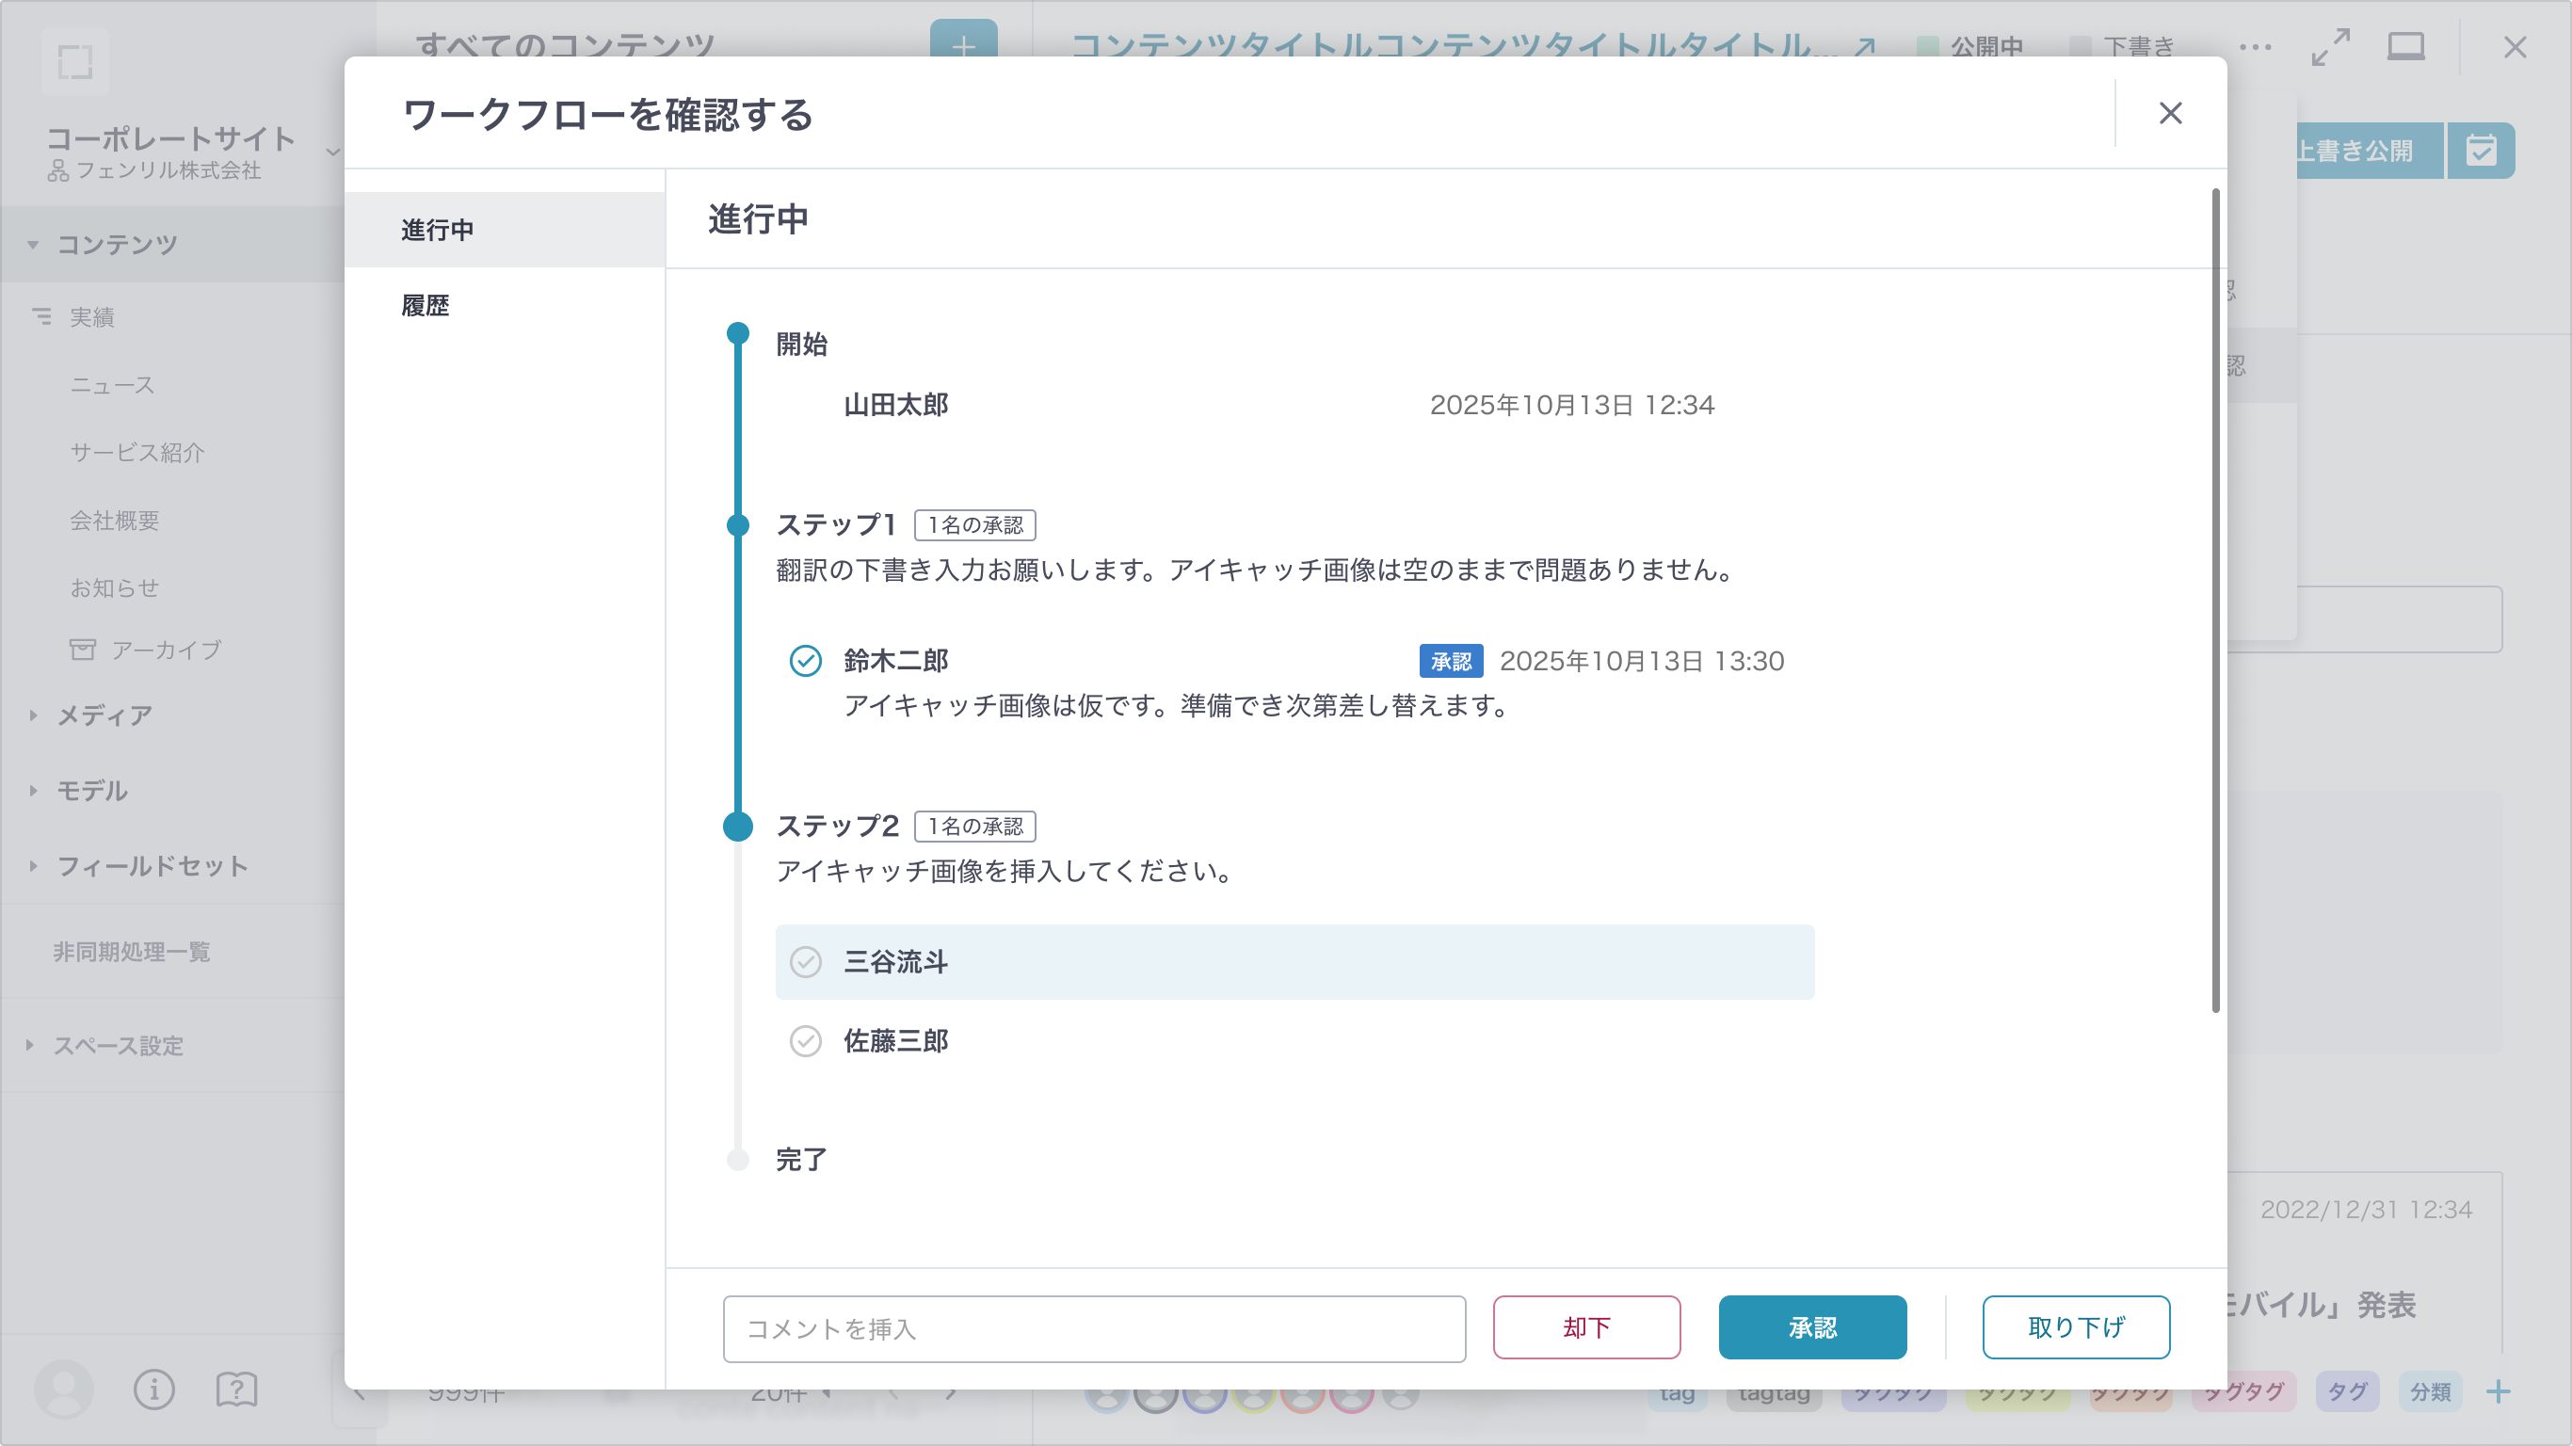Click the 1名の承認 badge next to ステップ2
This screenshot has width=2572, height=1446.
[974, 827]
